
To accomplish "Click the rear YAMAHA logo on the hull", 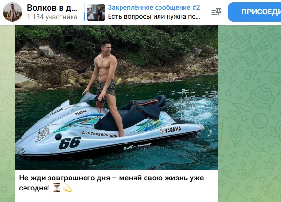I will pos(171,130).
